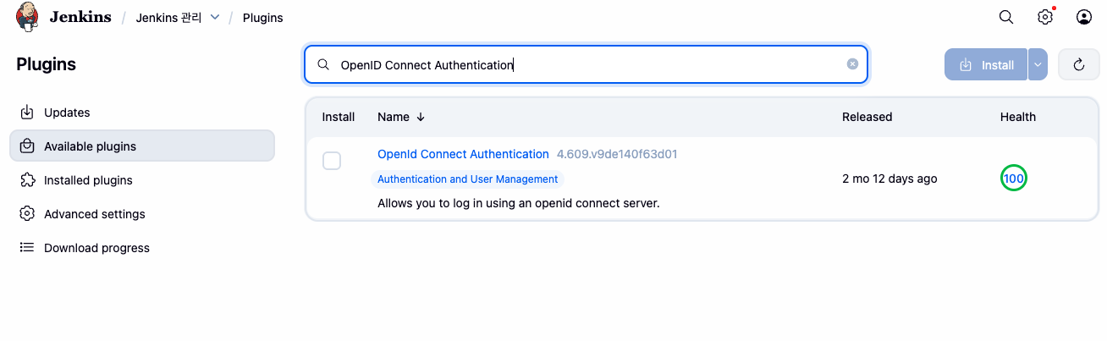Click the refresh plugins icon button
The width and height of the screenshot is (1107, 341).
tap(1079, 64)
